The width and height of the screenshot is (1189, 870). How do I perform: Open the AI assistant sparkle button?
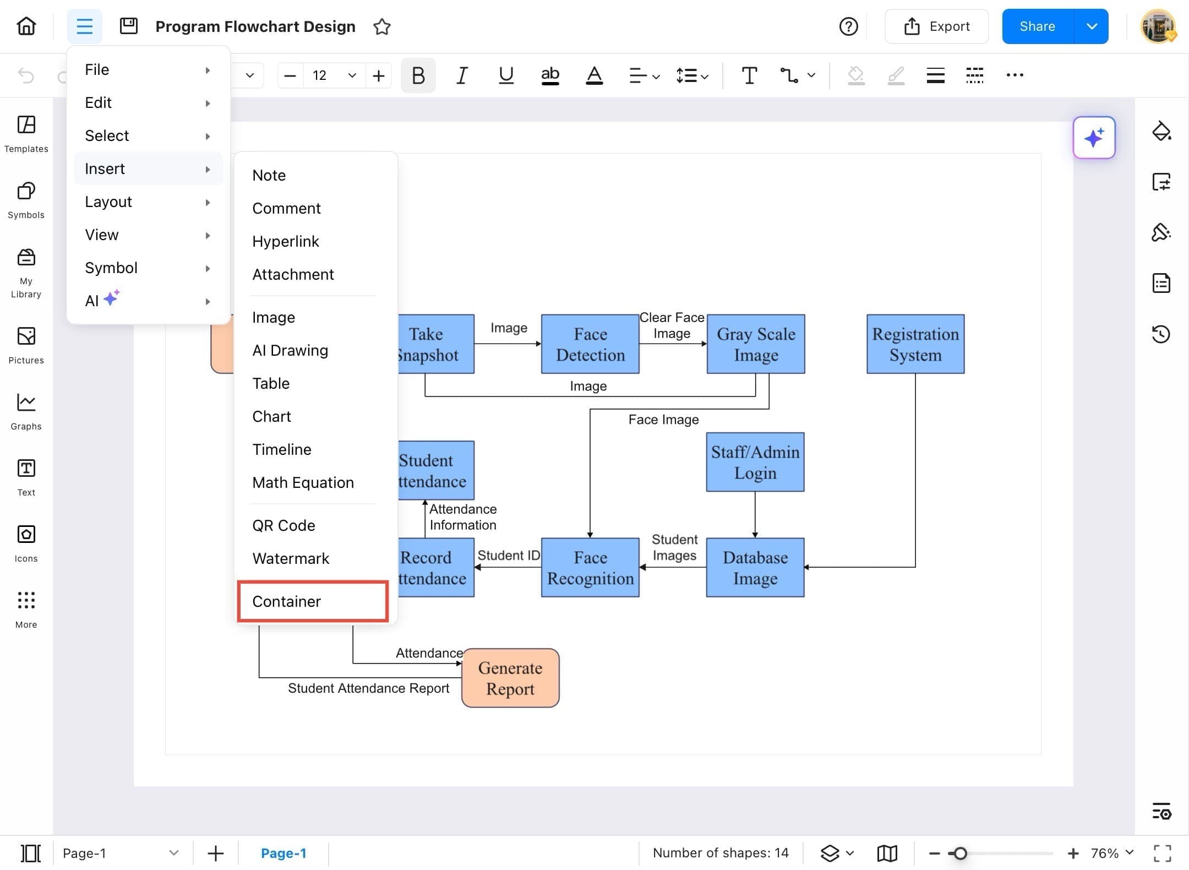(x=1094, y=138)
